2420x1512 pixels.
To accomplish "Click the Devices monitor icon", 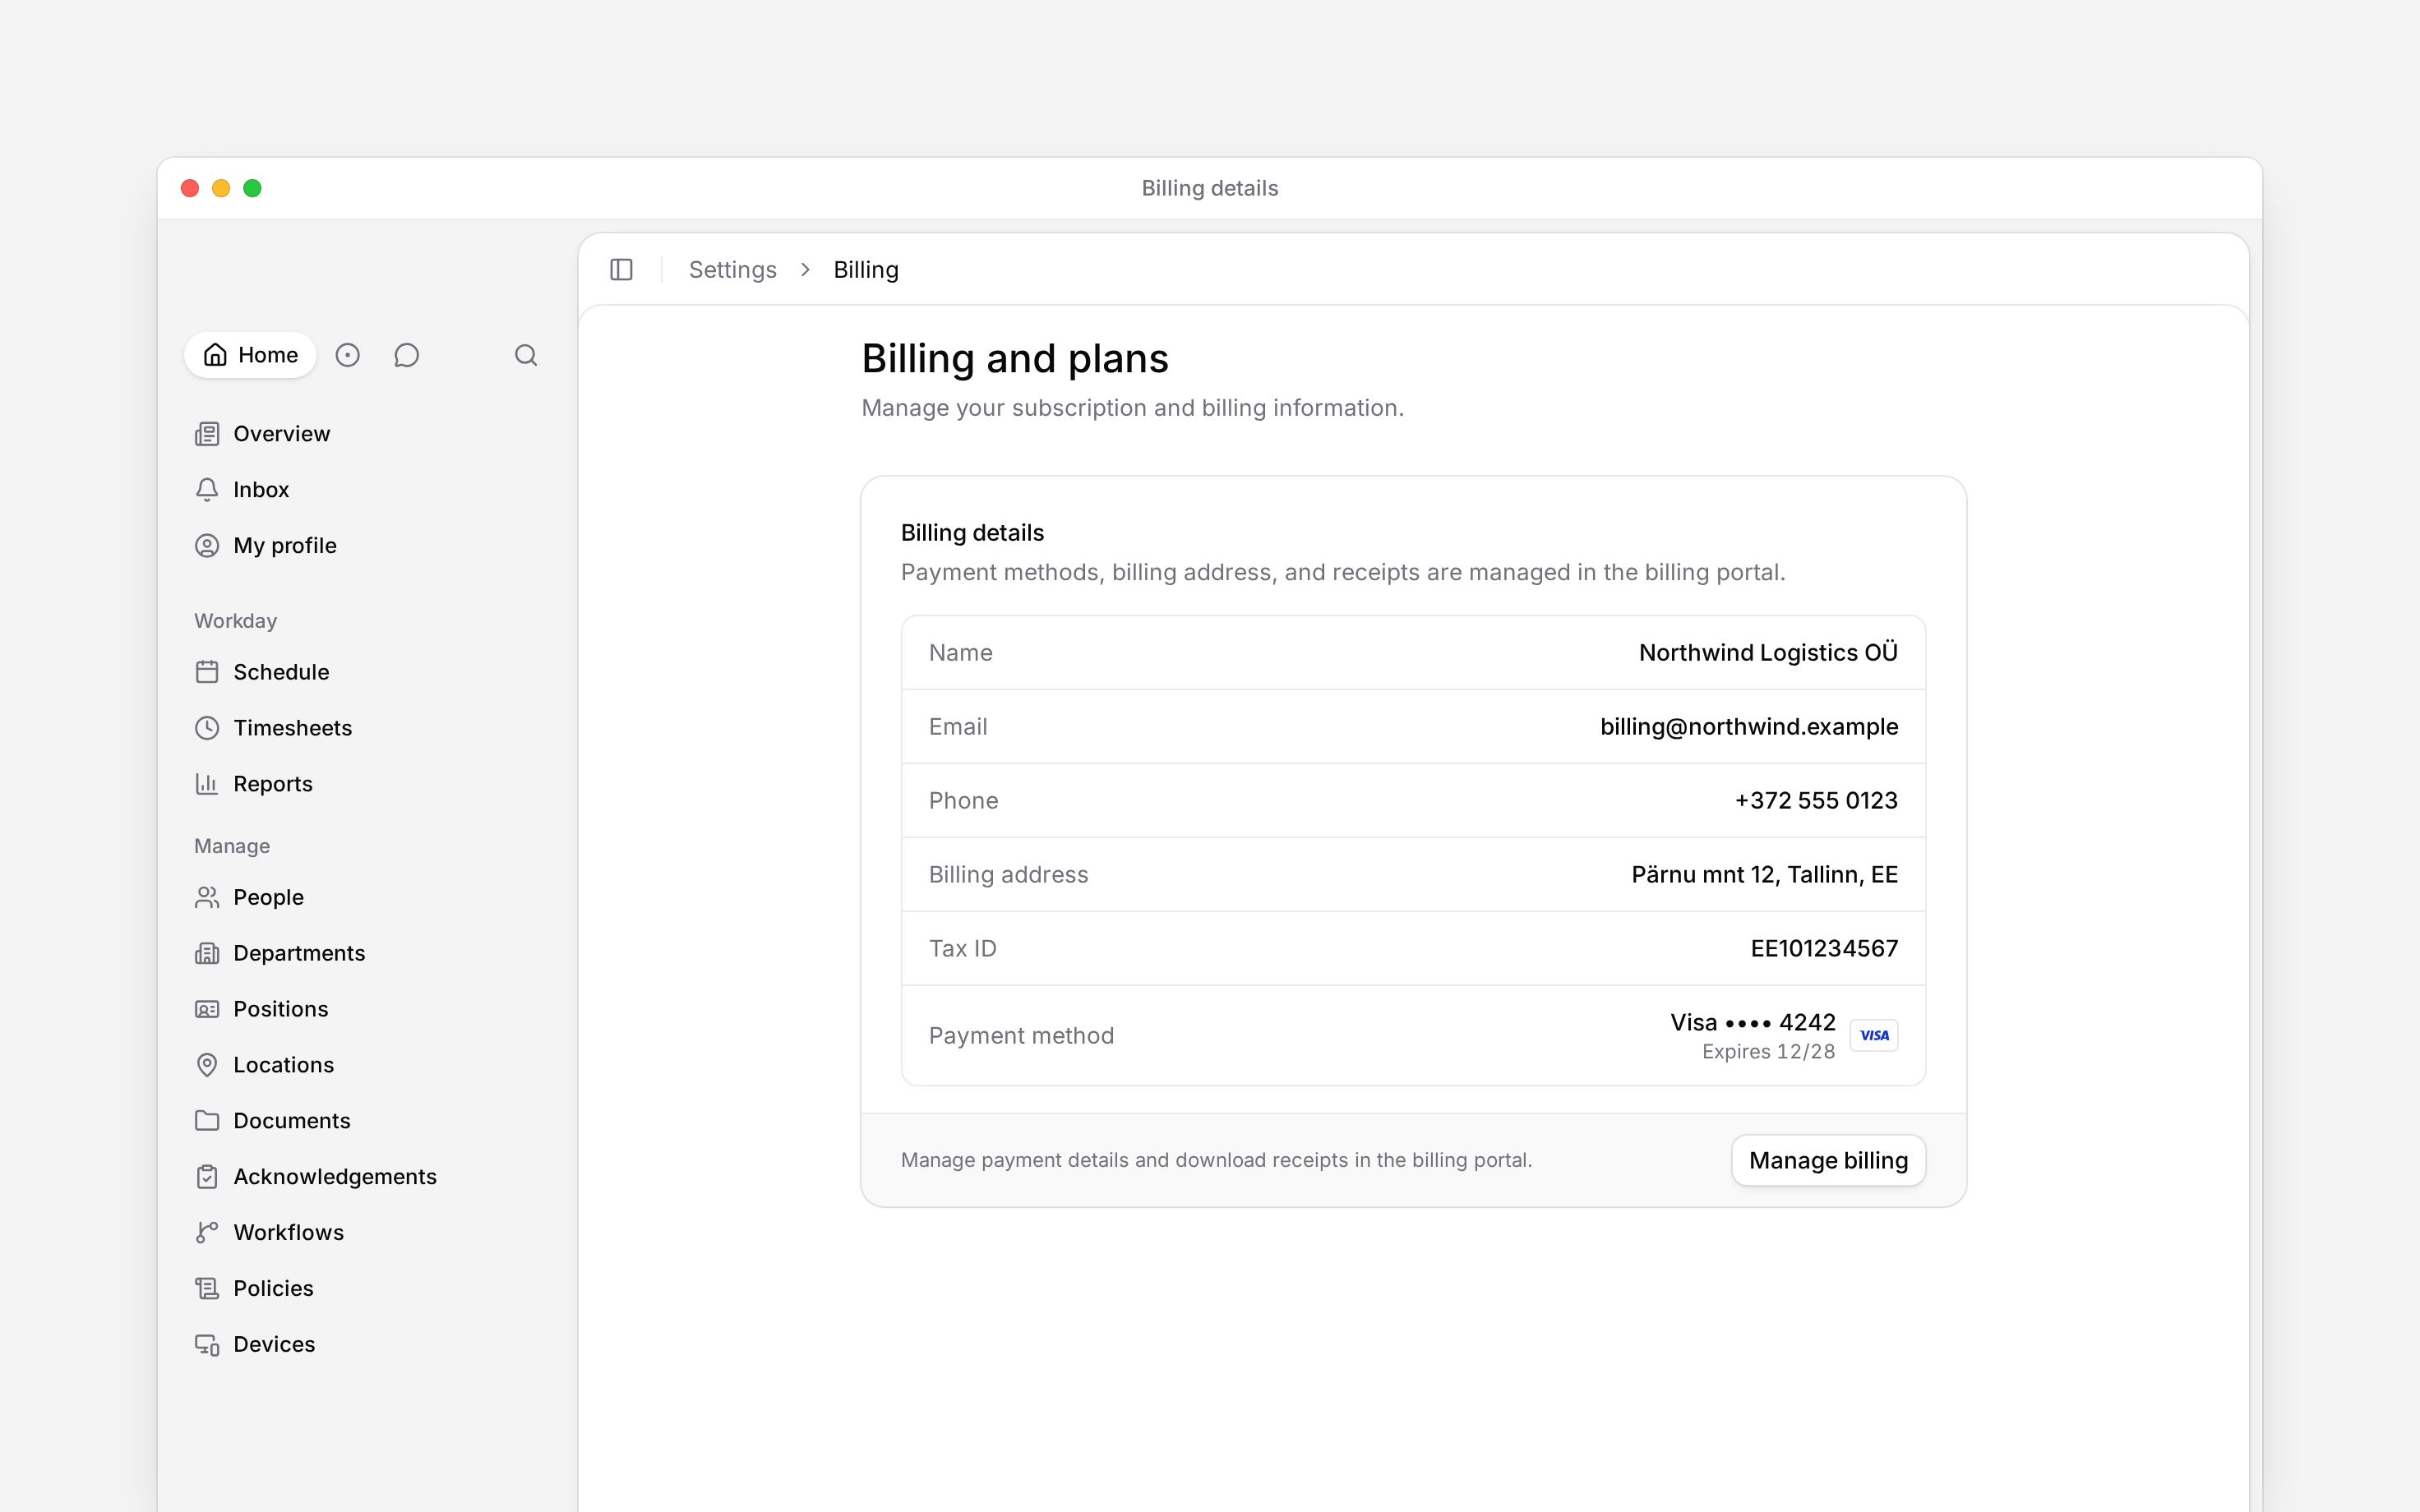I will [207, 1345].
